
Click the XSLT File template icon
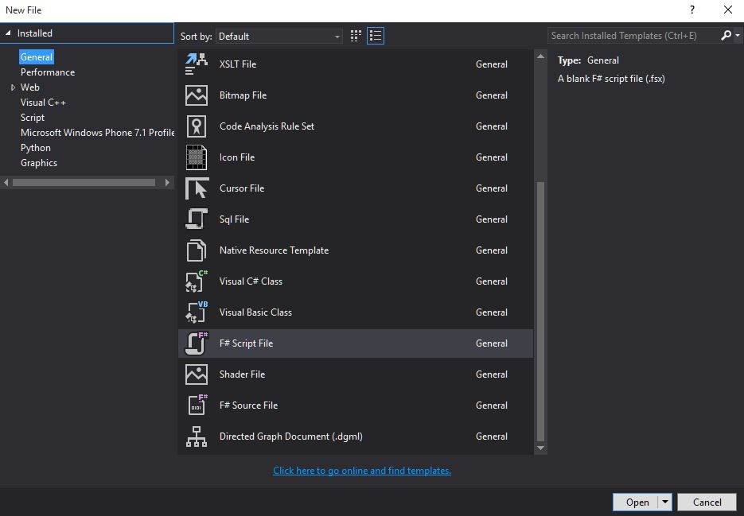pos(197,64)
